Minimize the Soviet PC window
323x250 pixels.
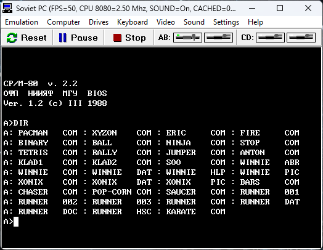point(252,9)
